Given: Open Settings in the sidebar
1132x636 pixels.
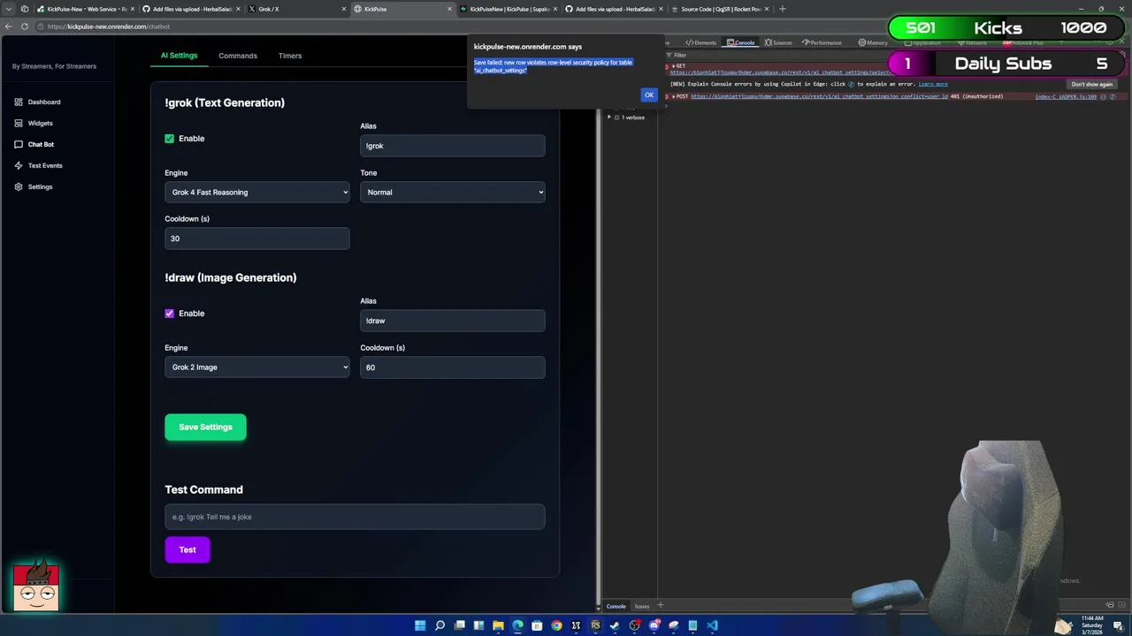Looking at the screenshot, I should point(34,186).
